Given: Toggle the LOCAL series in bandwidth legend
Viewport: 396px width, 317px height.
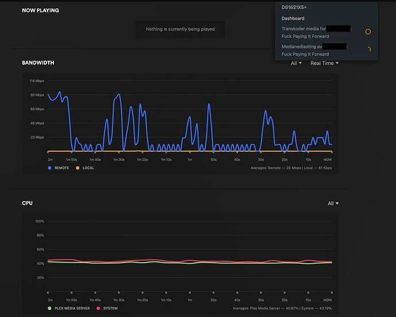Looking at the screenshot, I should [x=85, y=168].
